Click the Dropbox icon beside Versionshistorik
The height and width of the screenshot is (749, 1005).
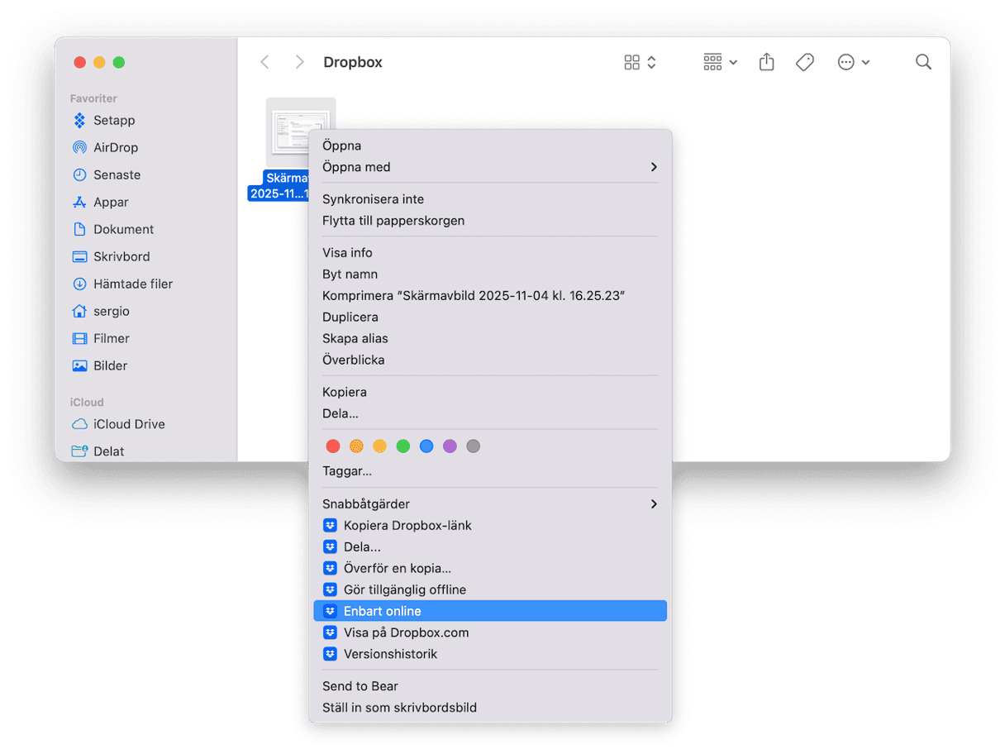[x=331, y=654]
